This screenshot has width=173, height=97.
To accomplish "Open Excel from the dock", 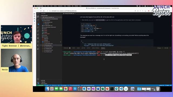I will (103, 89).
